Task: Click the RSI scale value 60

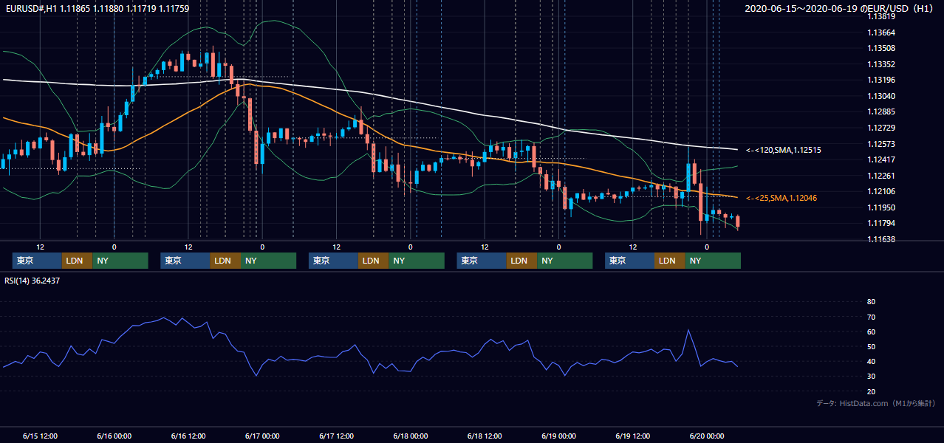Action: click(x=871, y=332)
